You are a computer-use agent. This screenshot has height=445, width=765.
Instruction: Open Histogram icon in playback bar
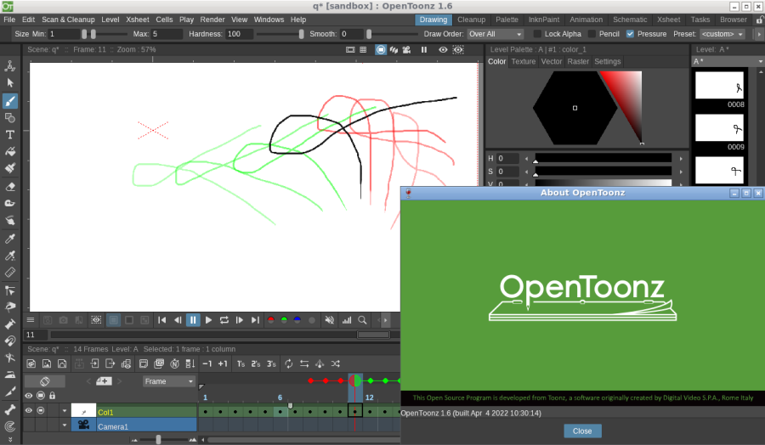[x=347, y=320]
